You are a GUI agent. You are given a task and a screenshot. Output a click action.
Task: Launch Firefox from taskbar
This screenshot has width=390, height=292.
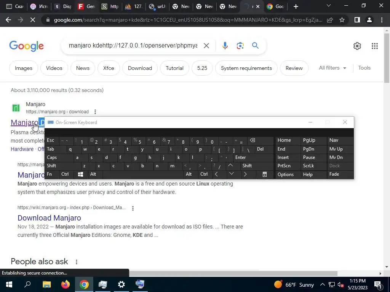pyautogui.click(x=66, y=284)
